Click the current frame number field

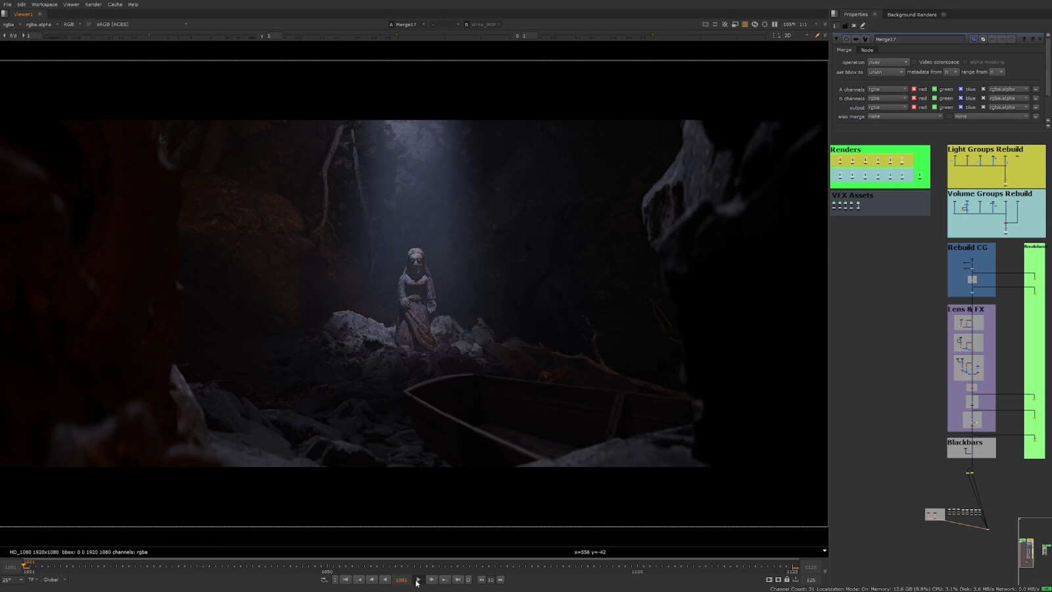coord(401,580)
